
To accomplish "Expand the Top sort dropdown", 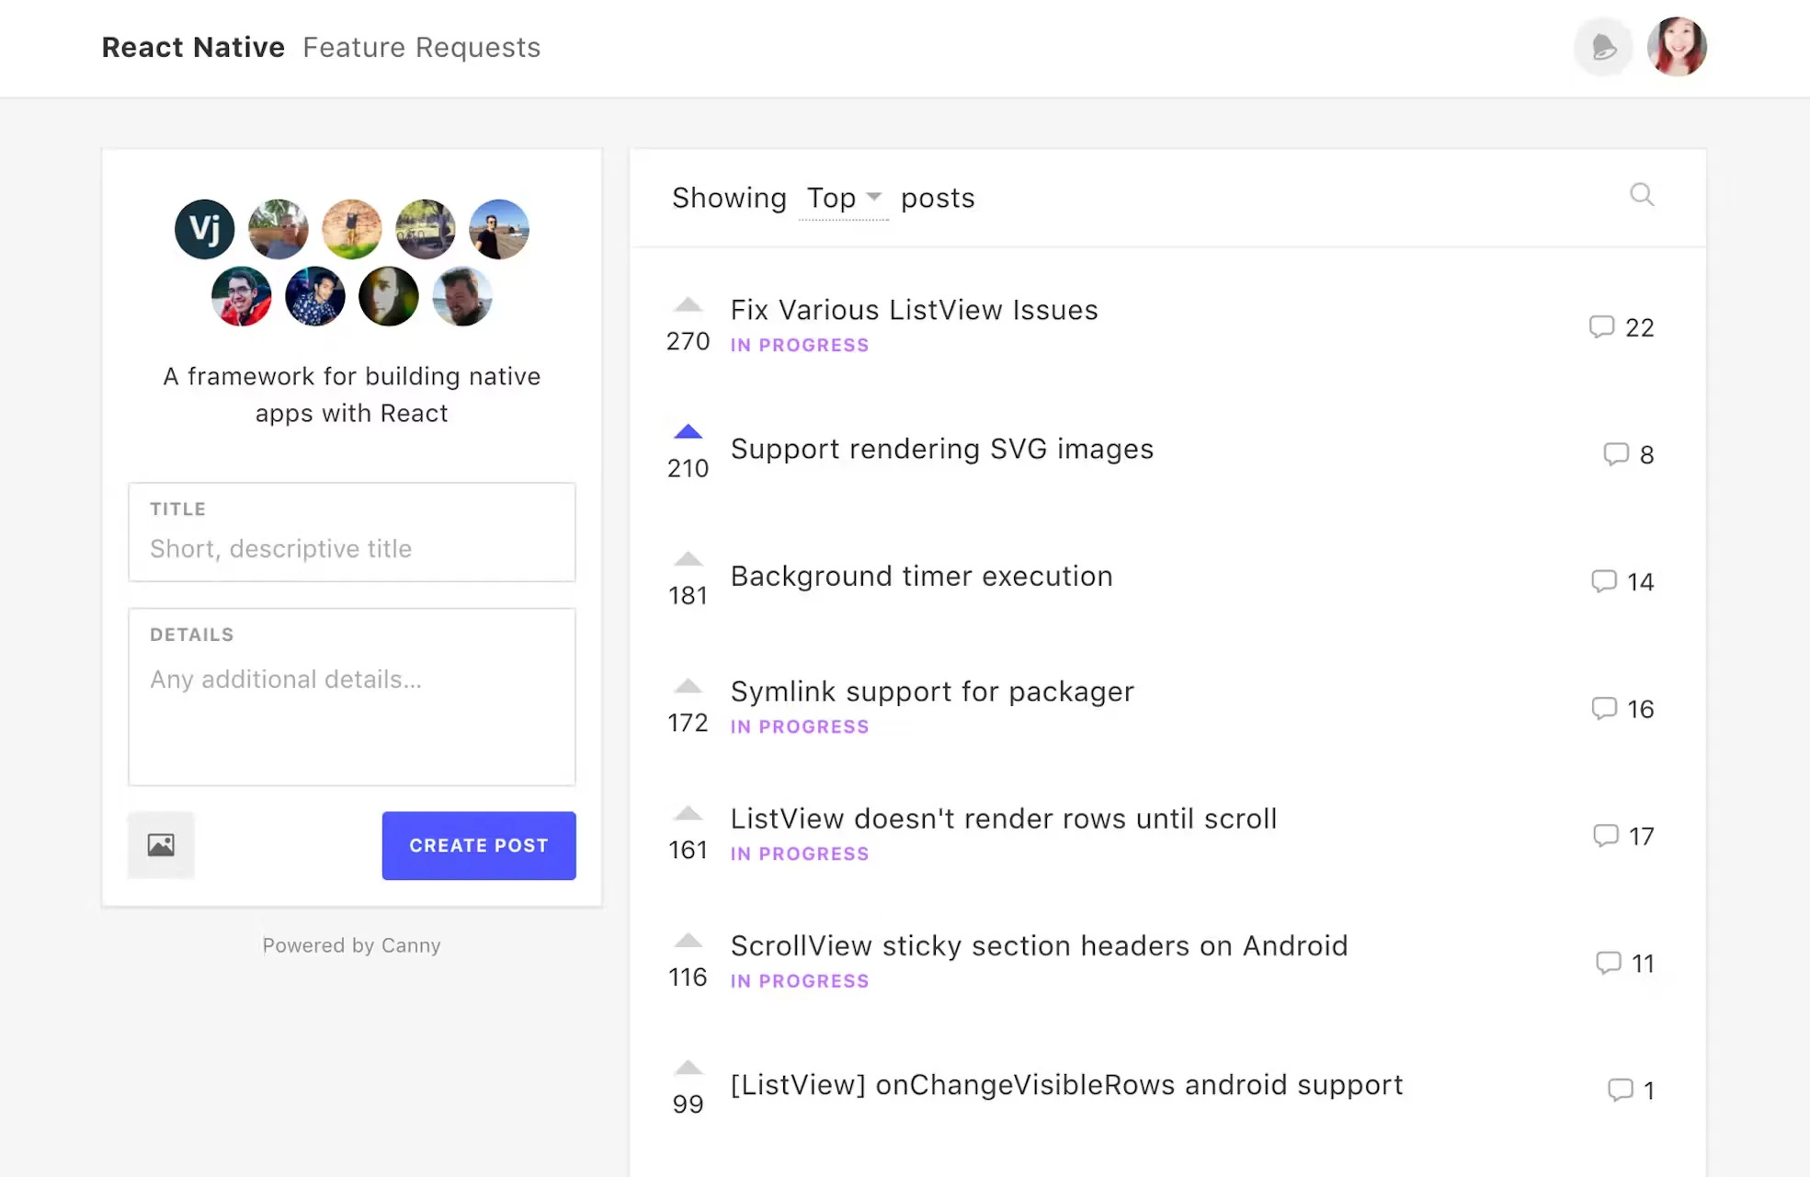I will point(843,199).
